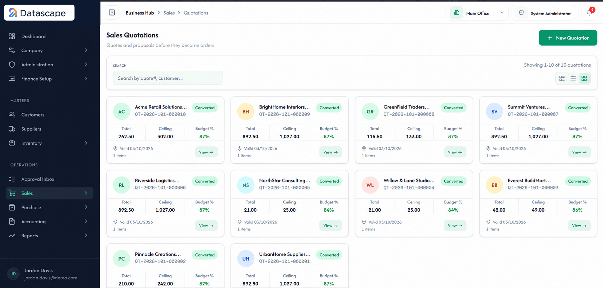The image size is (603, 288).
Task: Click the Company sidebar icon
Action: (12, 50)
